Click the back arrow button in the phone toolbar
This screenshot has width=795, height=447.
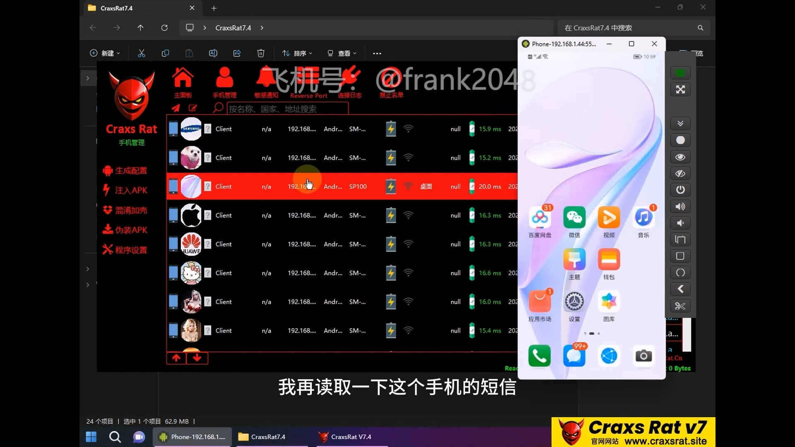(x=680, y=289)
